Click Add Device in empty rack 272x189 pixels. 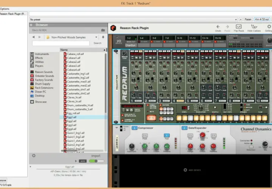192,170
